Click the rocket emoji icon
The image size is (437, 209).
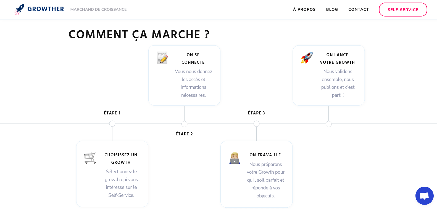click(307, 58)
